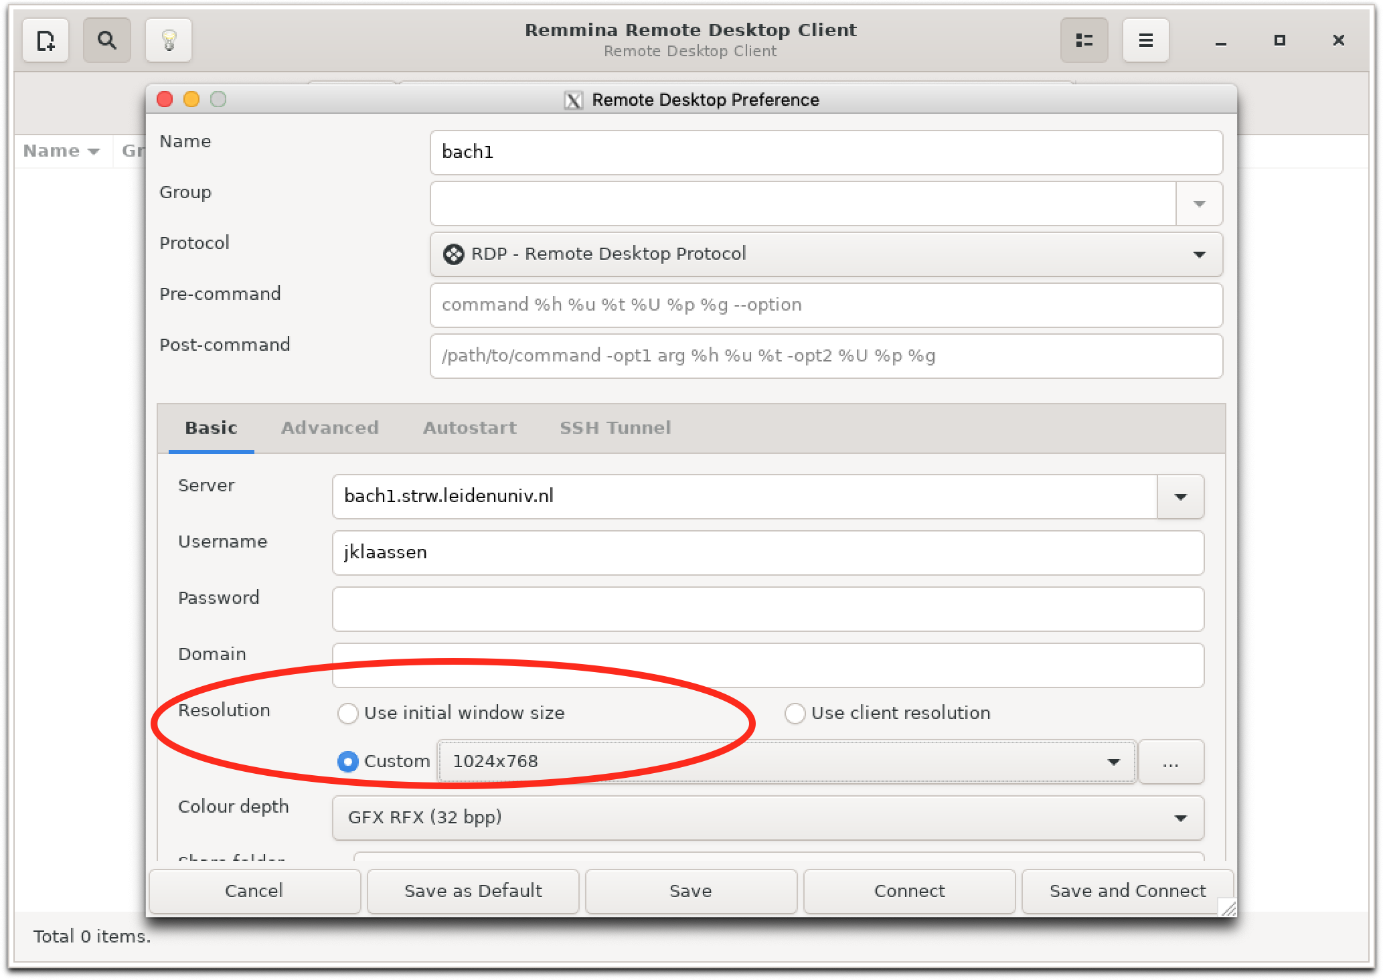Screen dimensions: 1383x980
Task: Click the yellow minimize dot of dialog
Action: 191,100
